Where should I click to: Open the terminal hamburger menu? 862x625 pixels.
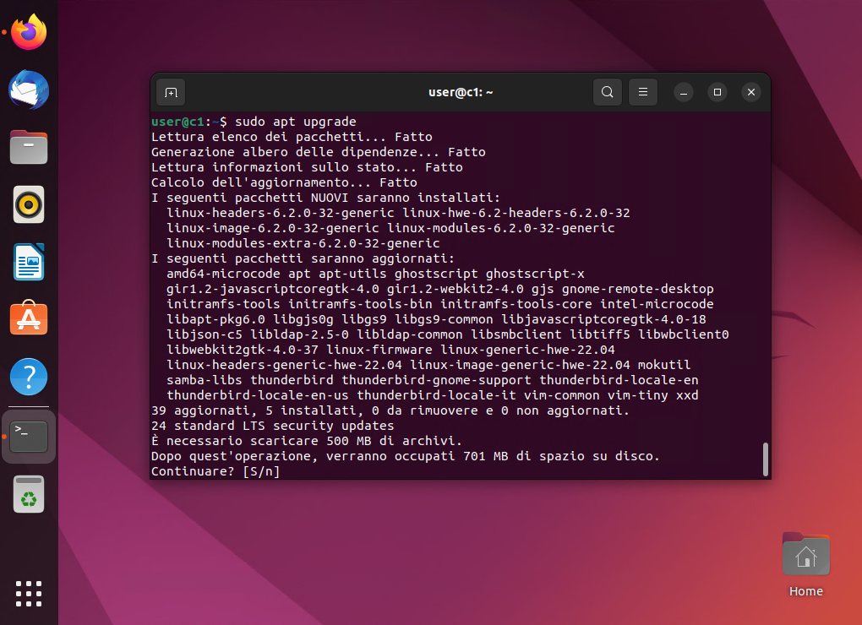(x=642, y=92)
